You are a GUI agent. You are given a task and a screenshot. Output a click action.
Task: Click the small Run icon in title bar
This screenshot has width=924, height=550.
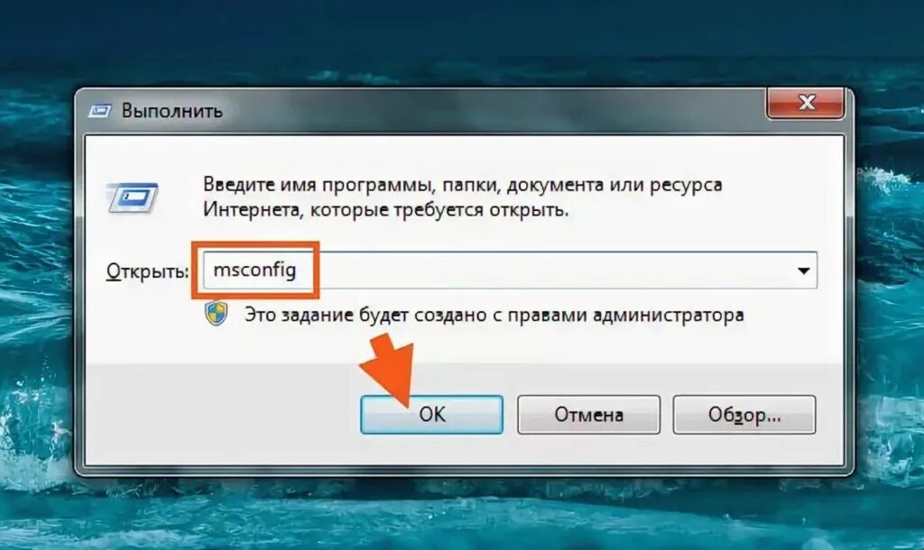click(100, 111)
